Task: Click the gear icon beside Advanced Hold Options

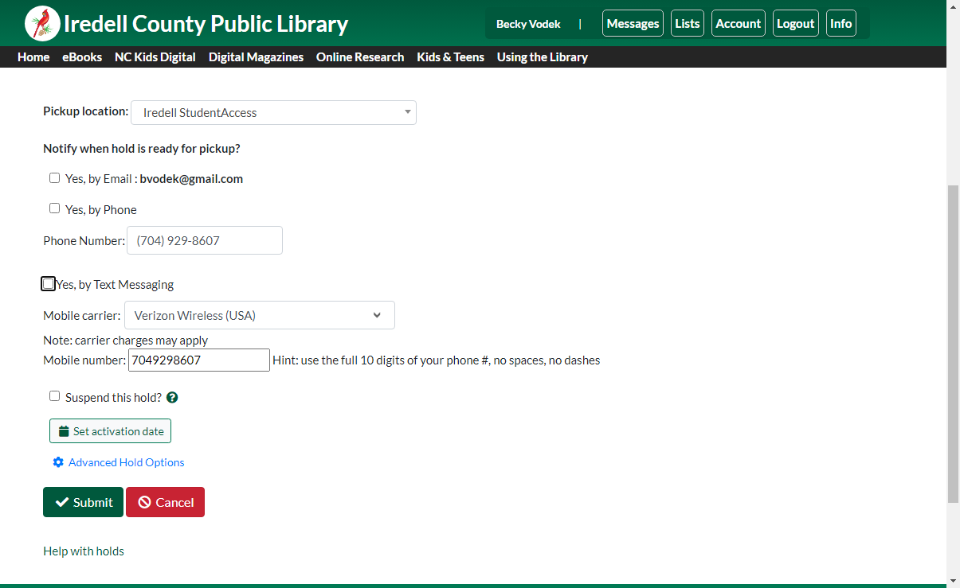Action: [58, 462]
